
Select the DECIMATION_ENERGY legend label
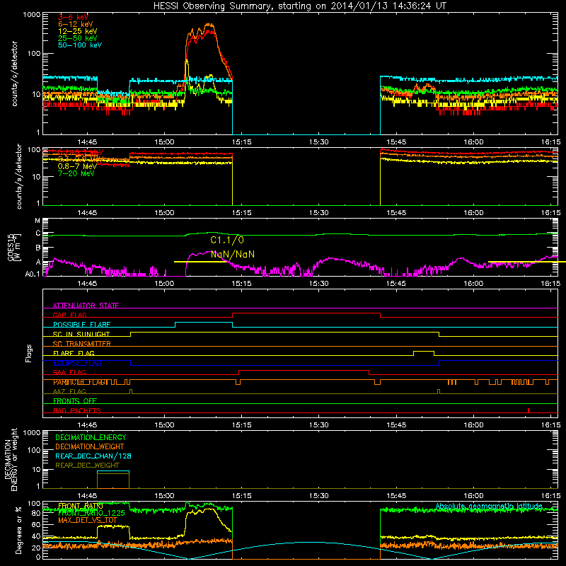91,437
